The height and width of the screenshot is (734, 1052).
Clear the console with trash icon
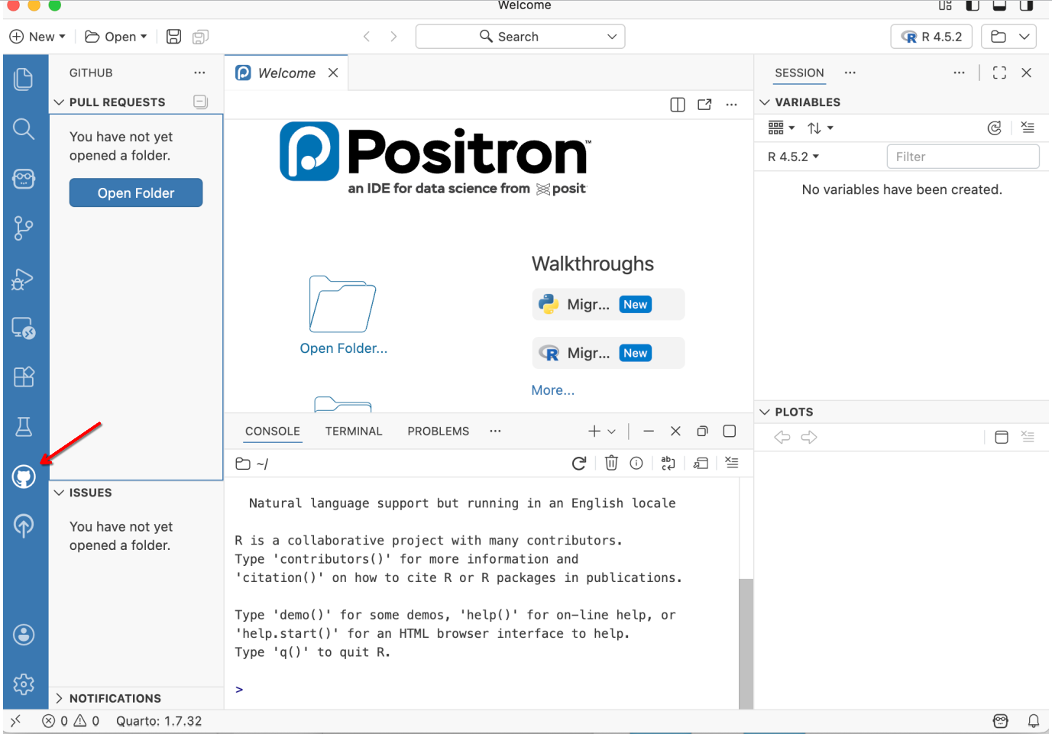tap(611, 463)
